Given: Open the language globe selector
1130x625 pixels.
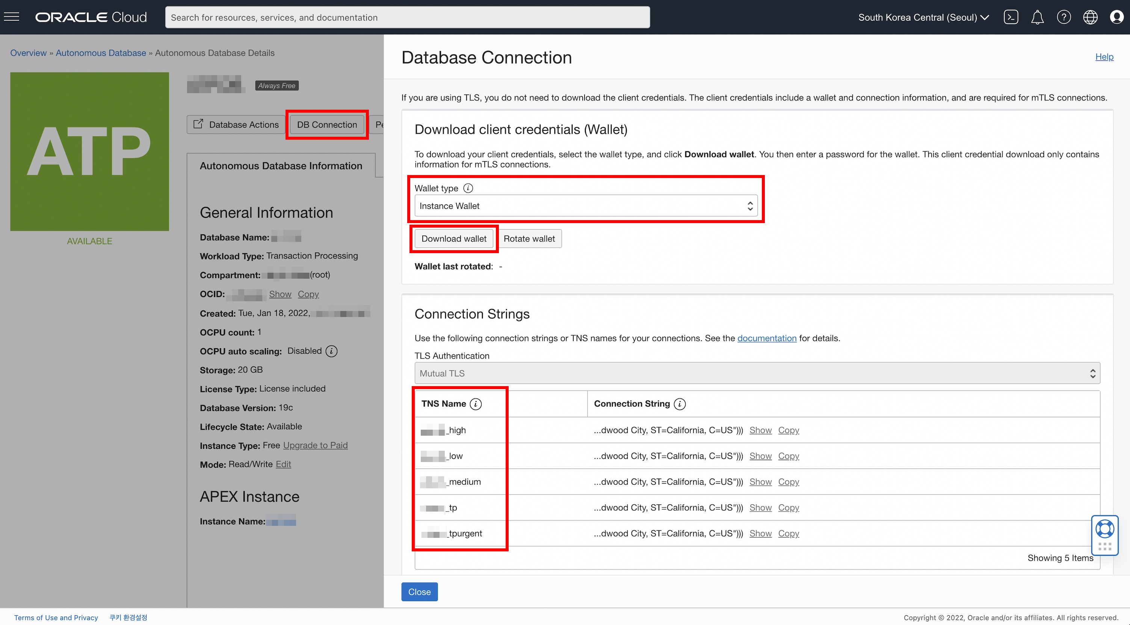Looking at the screenshot, I should click(1090, 17).
